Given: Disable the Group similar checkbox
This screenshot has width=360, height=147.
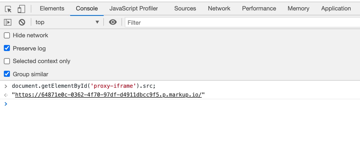Looking at the screenshot, I should 7,74.
